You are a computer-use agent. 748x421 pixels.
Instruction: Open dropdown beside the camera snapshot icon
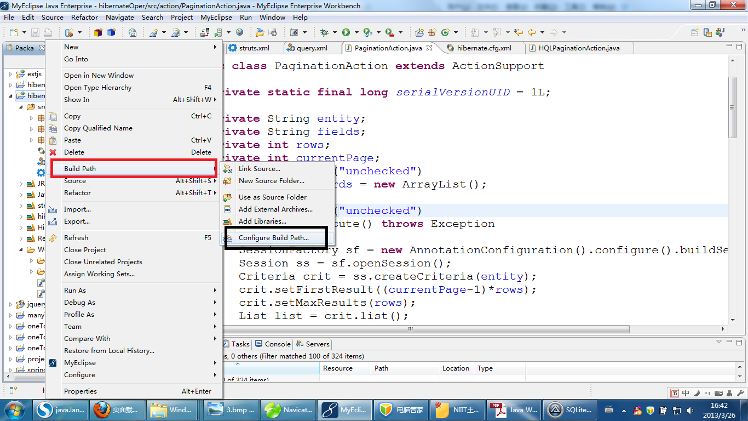pos(304,32)
